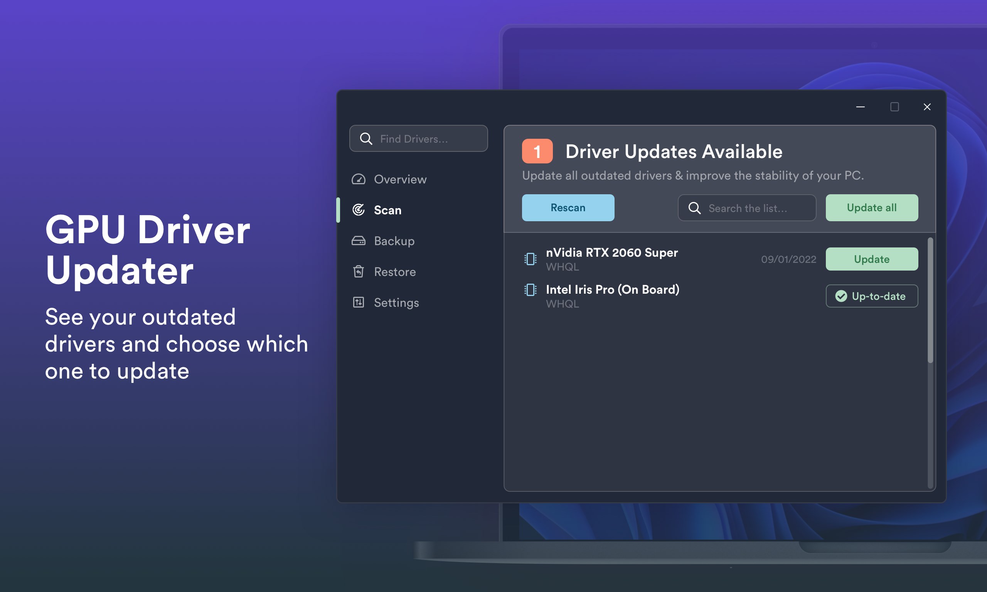Click the Restore trash icon
Screen dimensions: 987x592
[x=358, y=272]
